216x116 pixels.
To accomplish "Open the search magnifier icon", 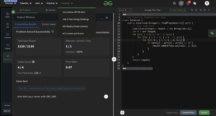I will pyautogui.click(x=174, y=3).
